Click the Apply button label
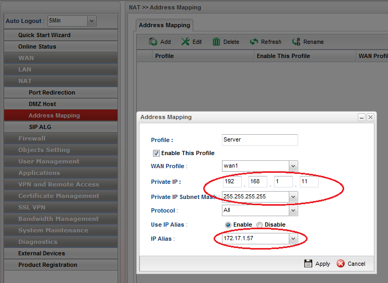Screen dimensions: 388x283 tap(323, 264)
